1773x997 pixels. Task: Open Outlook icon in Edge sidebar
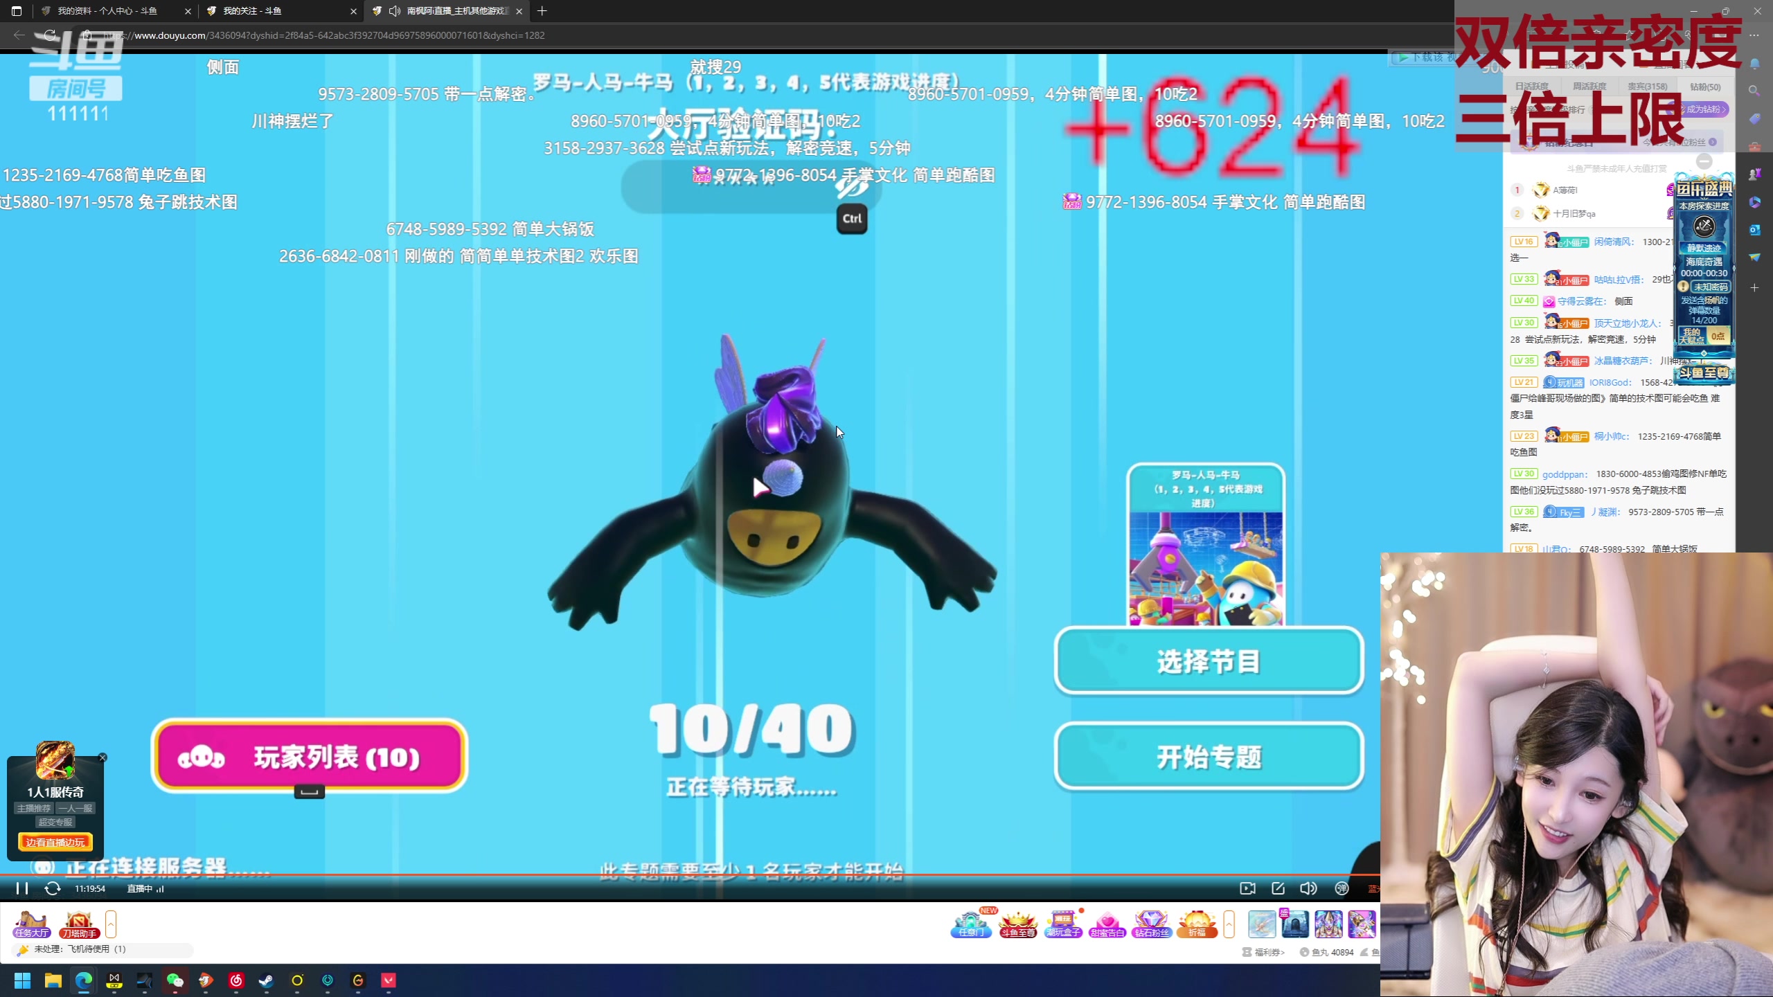tap(1754, 230)
